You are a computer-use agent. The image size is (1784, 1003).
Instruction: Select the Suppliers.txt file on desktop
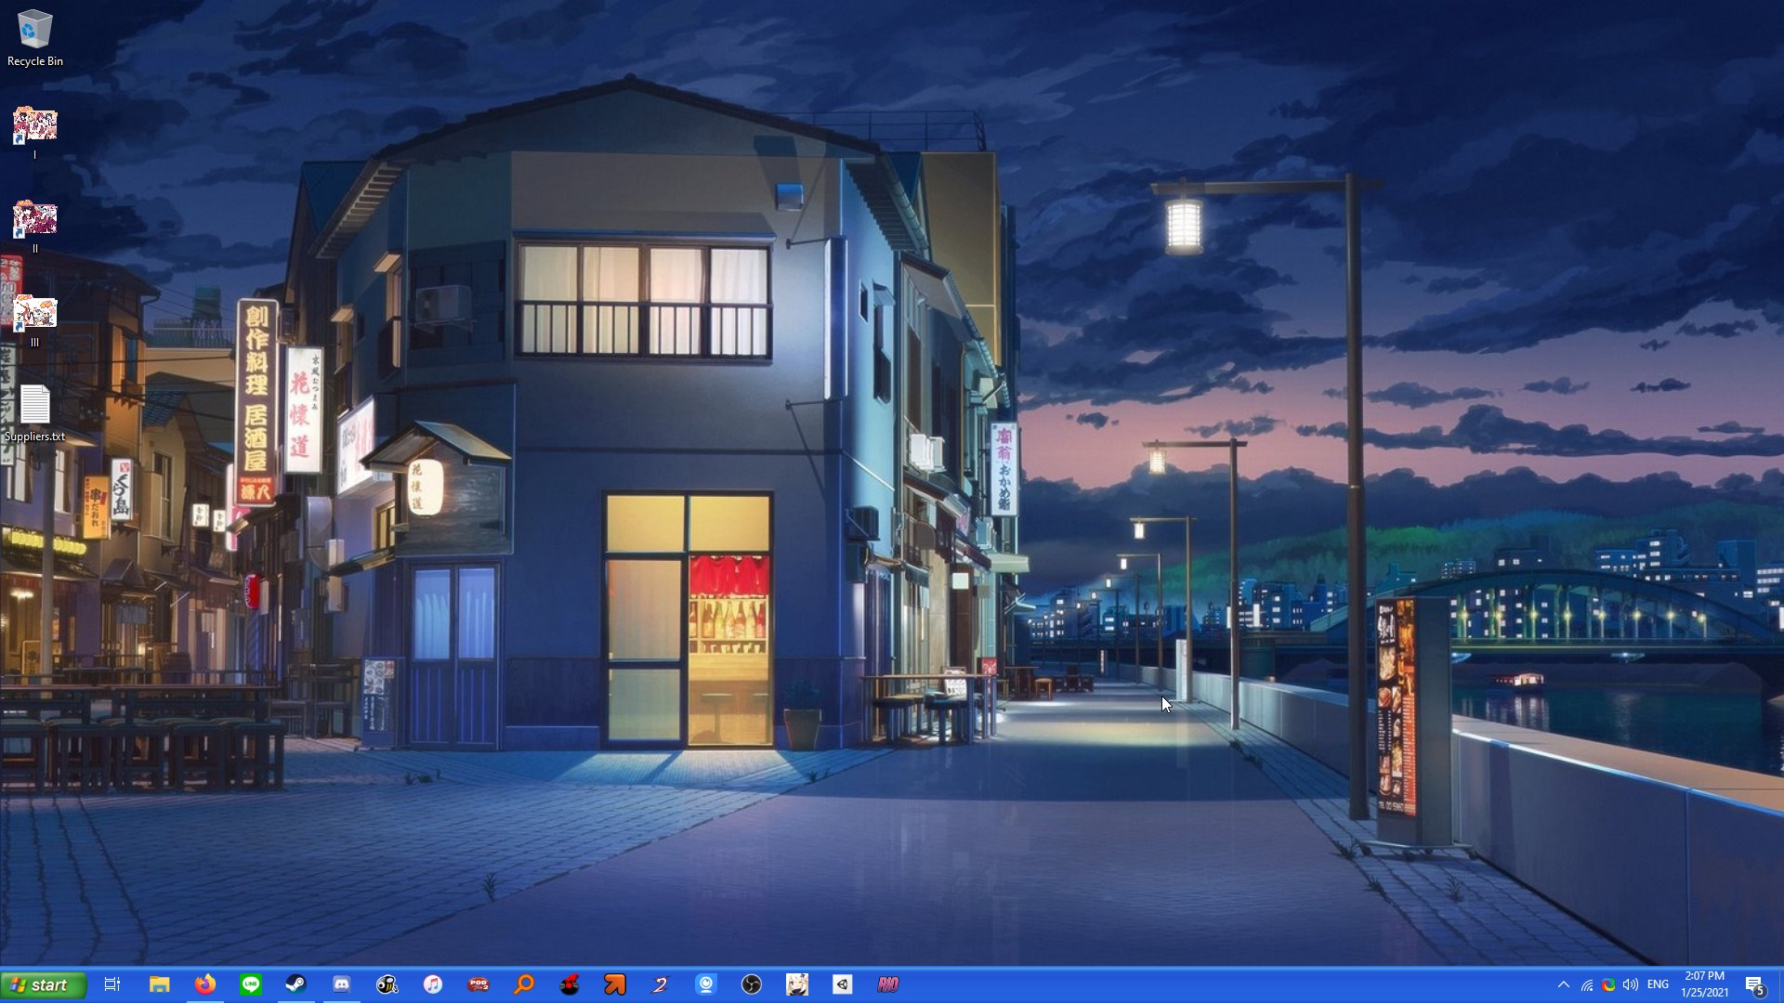click(x=35, y=414)
